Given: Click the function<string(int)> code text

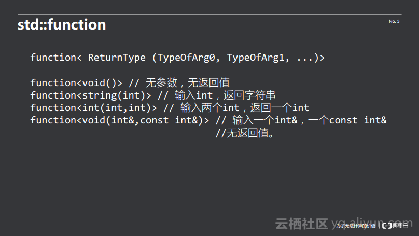Looking at the screenshot, I should 91,95.
